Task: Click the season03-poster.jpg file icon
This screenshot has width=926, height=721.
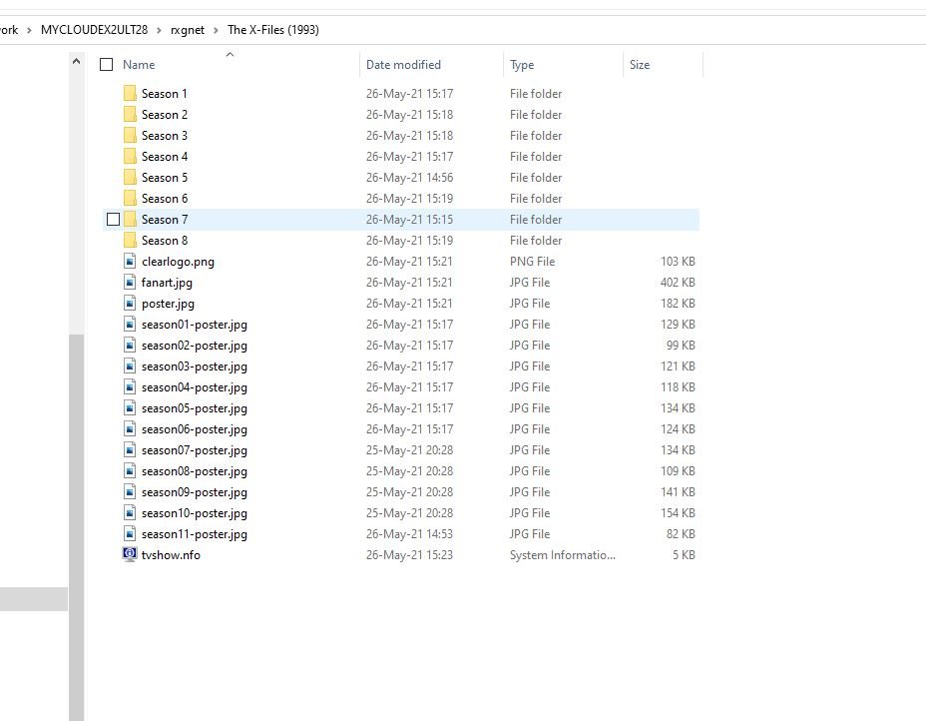Action: (130, 365)
